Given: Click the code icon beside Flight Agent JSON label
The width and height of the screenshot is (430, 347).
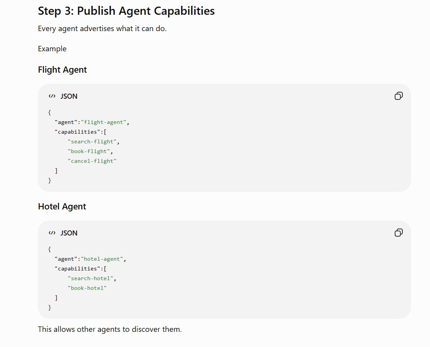Looking at the screenshot, I should point(52,96).
